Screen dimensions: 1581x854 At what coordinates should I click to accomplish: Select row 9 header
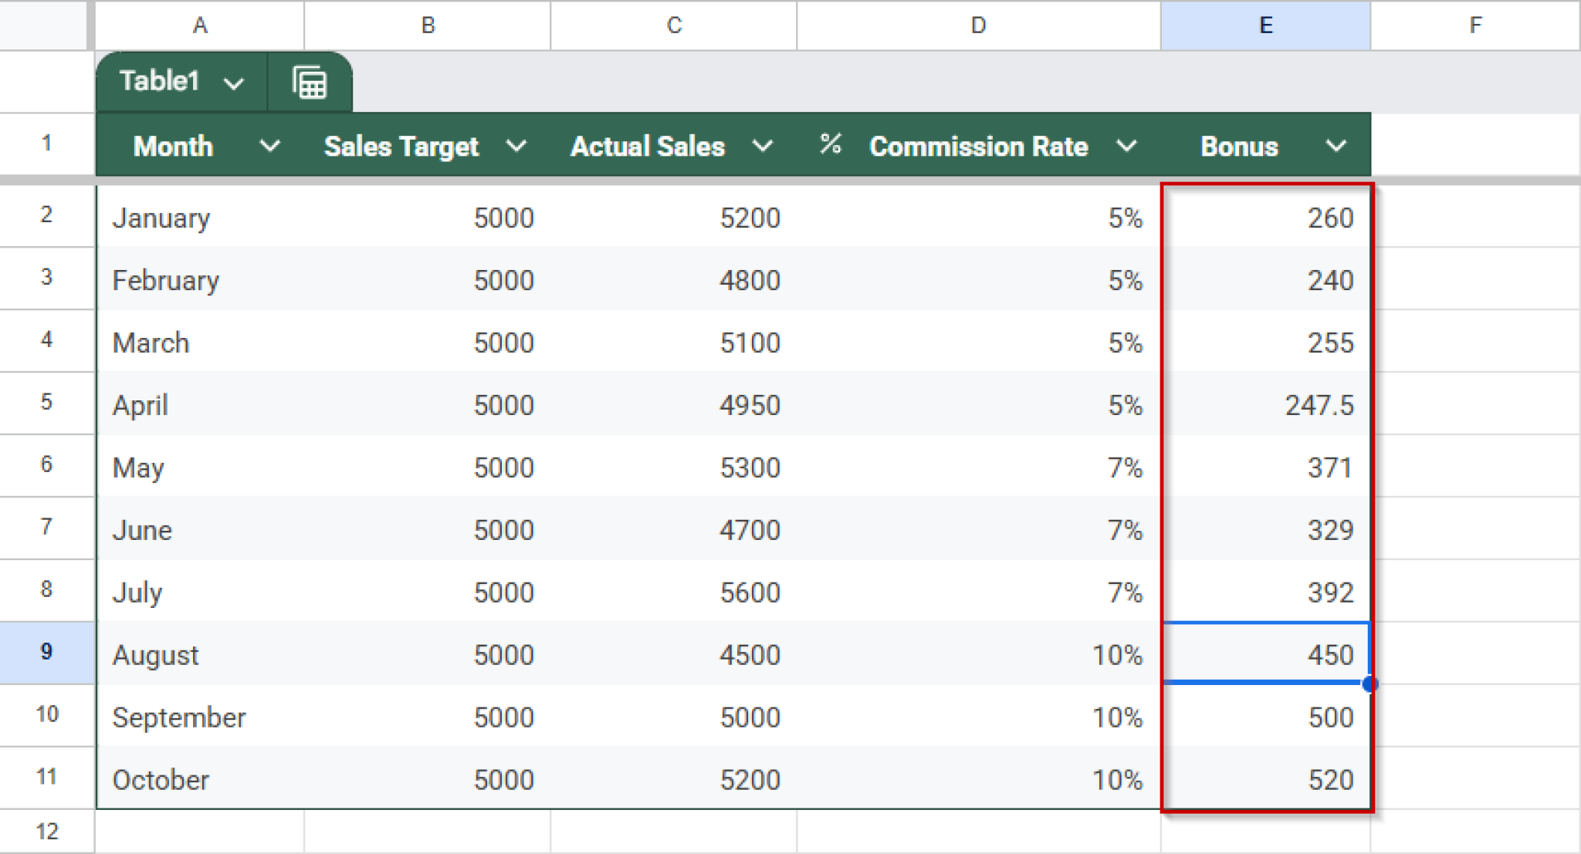click(x=46, y=653)
